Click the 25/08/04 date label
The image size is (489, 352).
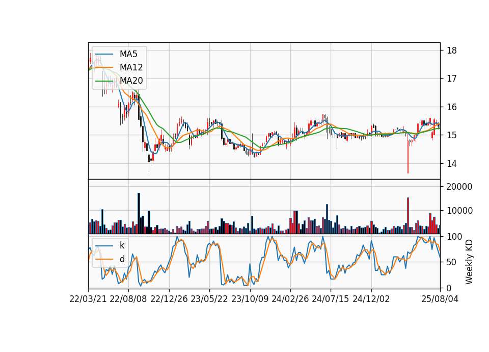[440, 299]
